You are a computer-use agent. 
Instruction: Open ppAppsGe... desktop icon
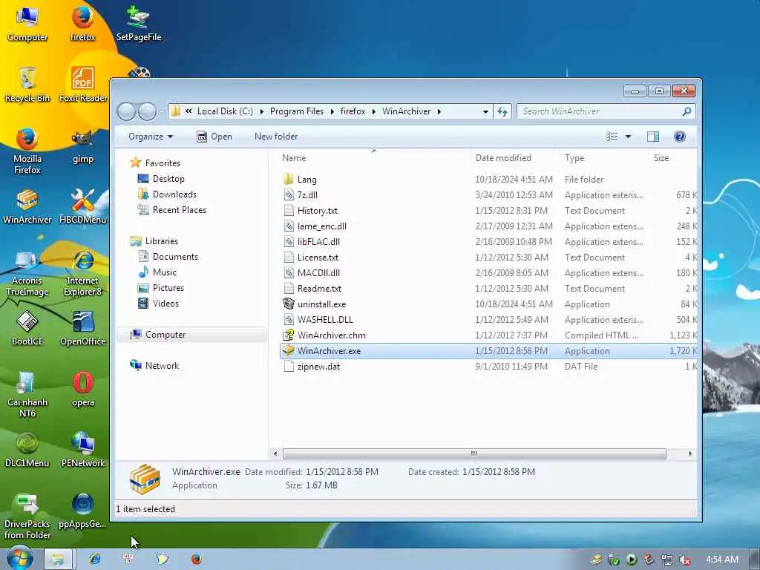pyautogui.click(x=83, y=511)
